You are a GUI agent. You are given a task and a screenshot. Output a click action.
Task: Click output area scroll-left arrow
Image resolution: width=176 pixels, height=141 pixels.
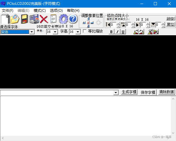pyautogui.click(x=3, y=138)
